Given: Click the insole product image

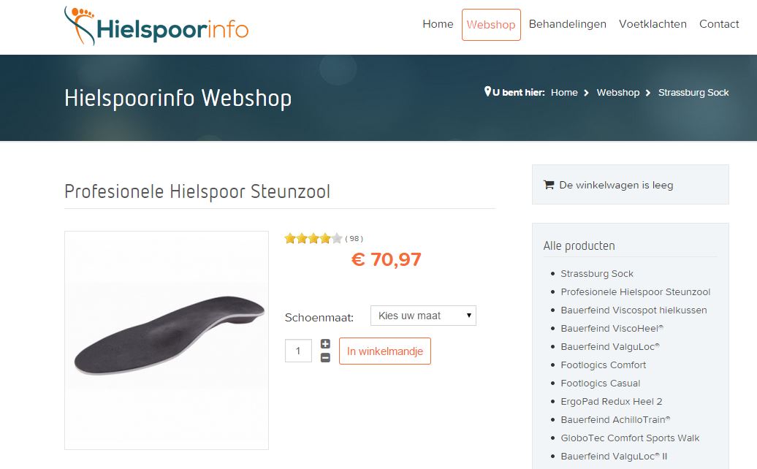Looking at the screenshot, I should [x=167, y=340].
